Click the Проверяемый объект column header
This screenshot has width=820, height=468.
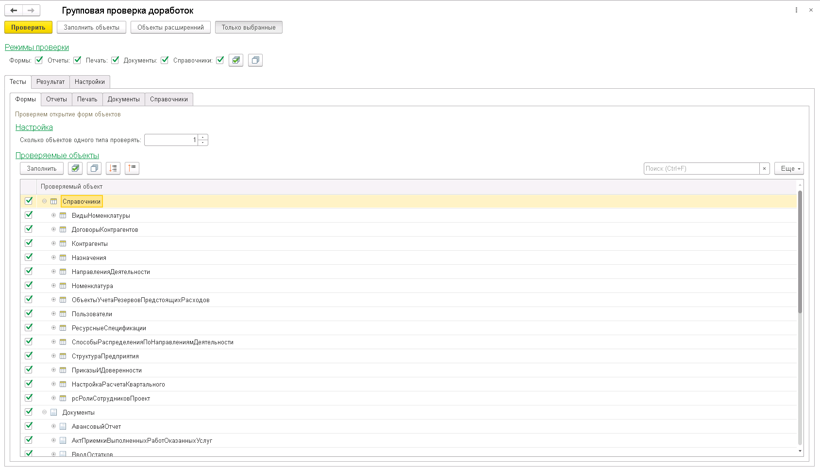coord(417,187)
